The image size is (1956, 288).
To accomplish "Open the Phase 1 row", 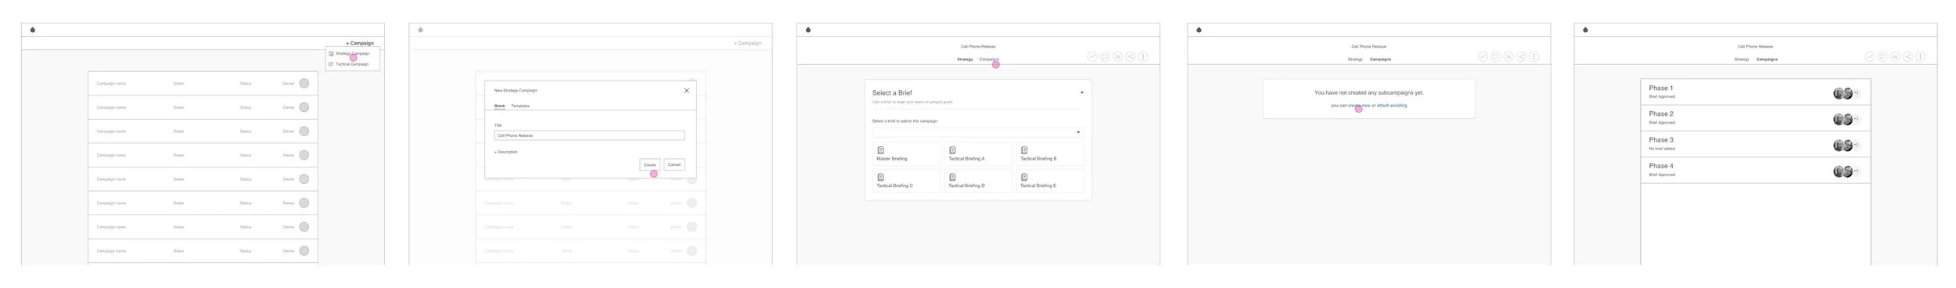I will click(x=1756, y=92).
